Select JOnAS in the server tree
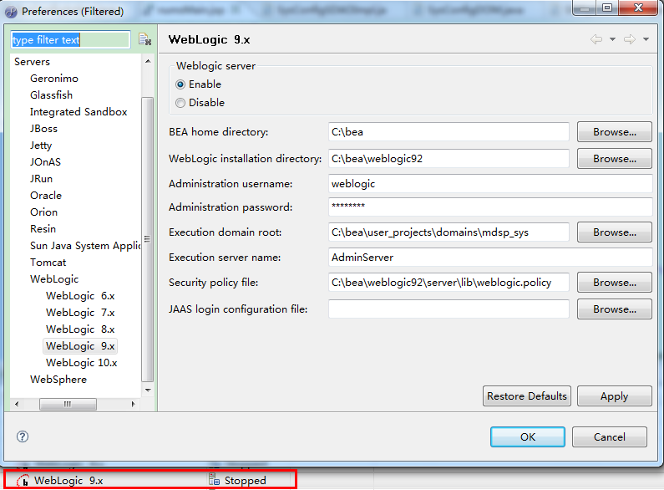This screenshot has width=664, height=490. tap(45, 162)
